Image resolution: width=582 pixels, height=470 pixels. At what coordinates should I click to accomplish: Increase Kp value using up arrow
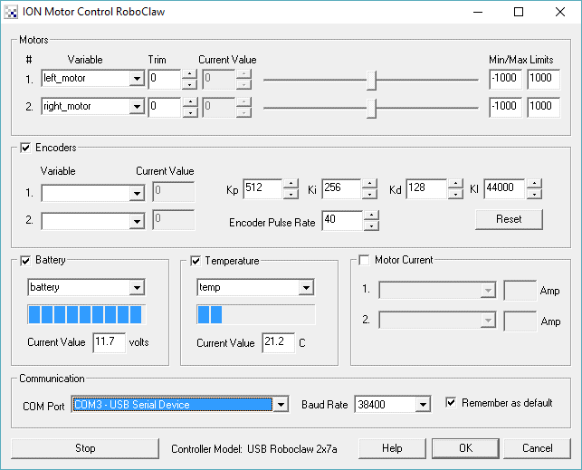point(291,185)
